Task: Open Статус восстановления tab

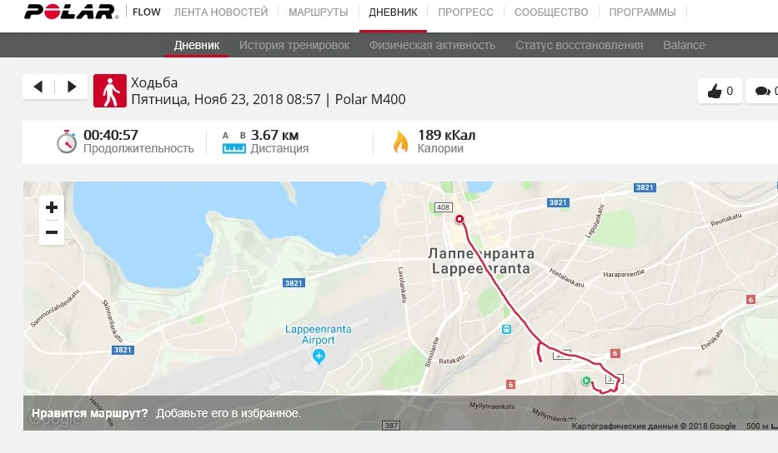Action: tap(579, 45)
